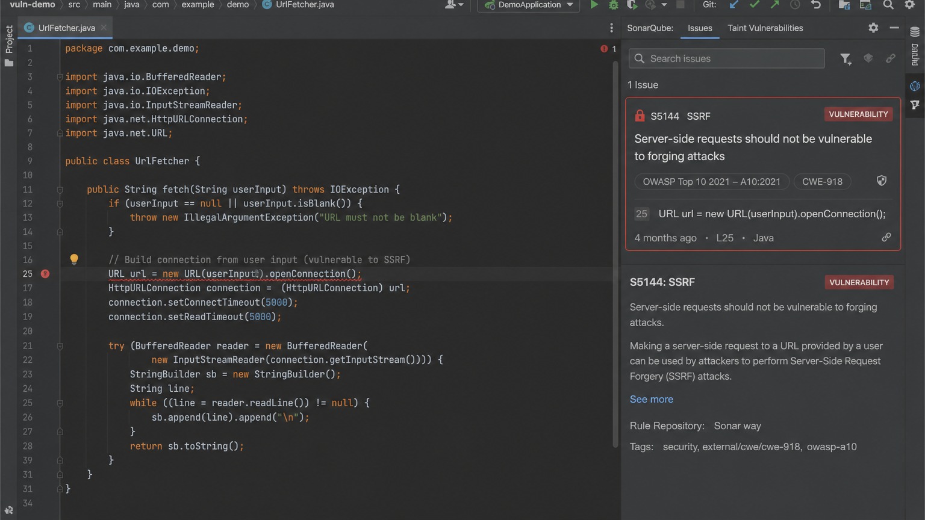
Task: Switch to Taint Vulnerabilities tab
Action: (x=765, y=28)
